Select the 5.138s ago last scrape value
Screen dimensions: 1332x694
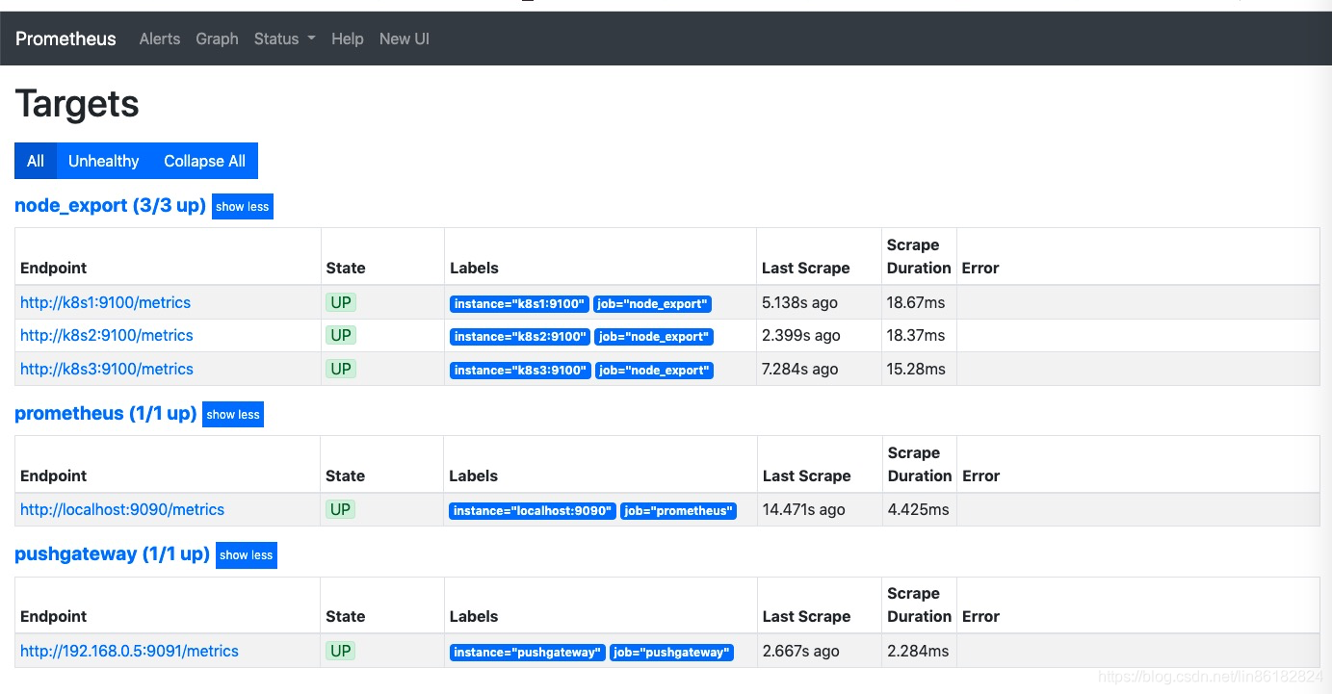(x=800, y=302)
